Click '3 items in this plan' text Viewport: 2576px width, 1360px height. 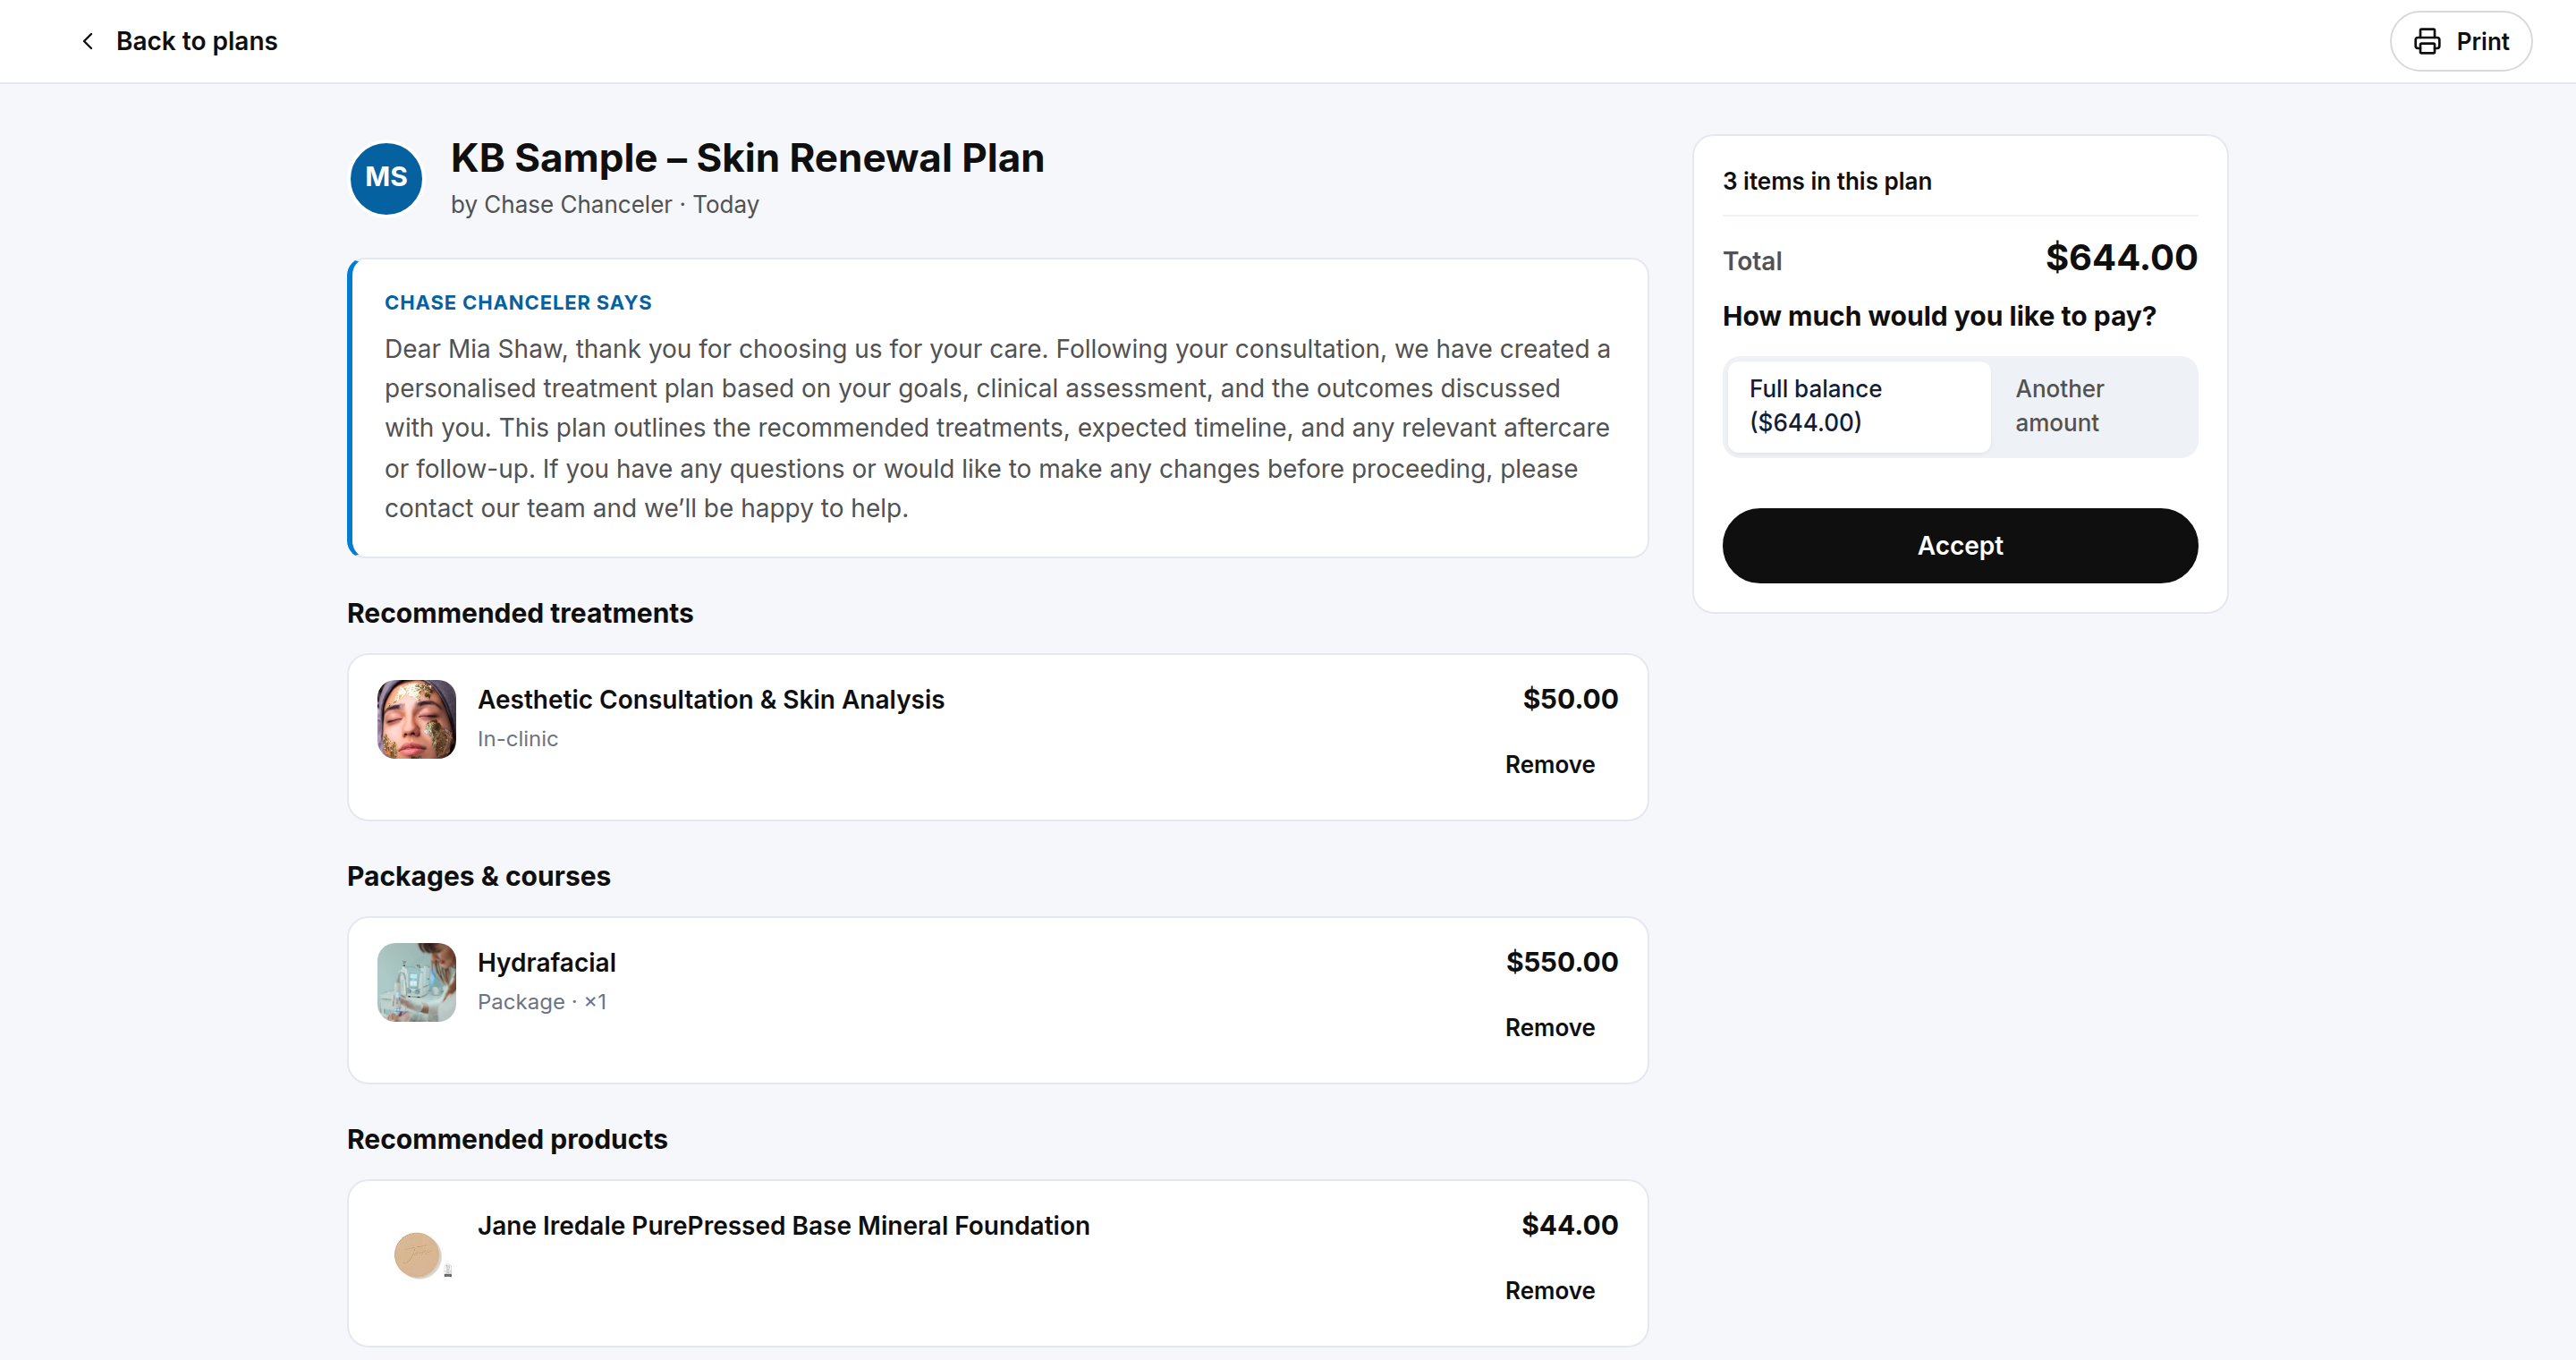click(x=1827, y=181)
